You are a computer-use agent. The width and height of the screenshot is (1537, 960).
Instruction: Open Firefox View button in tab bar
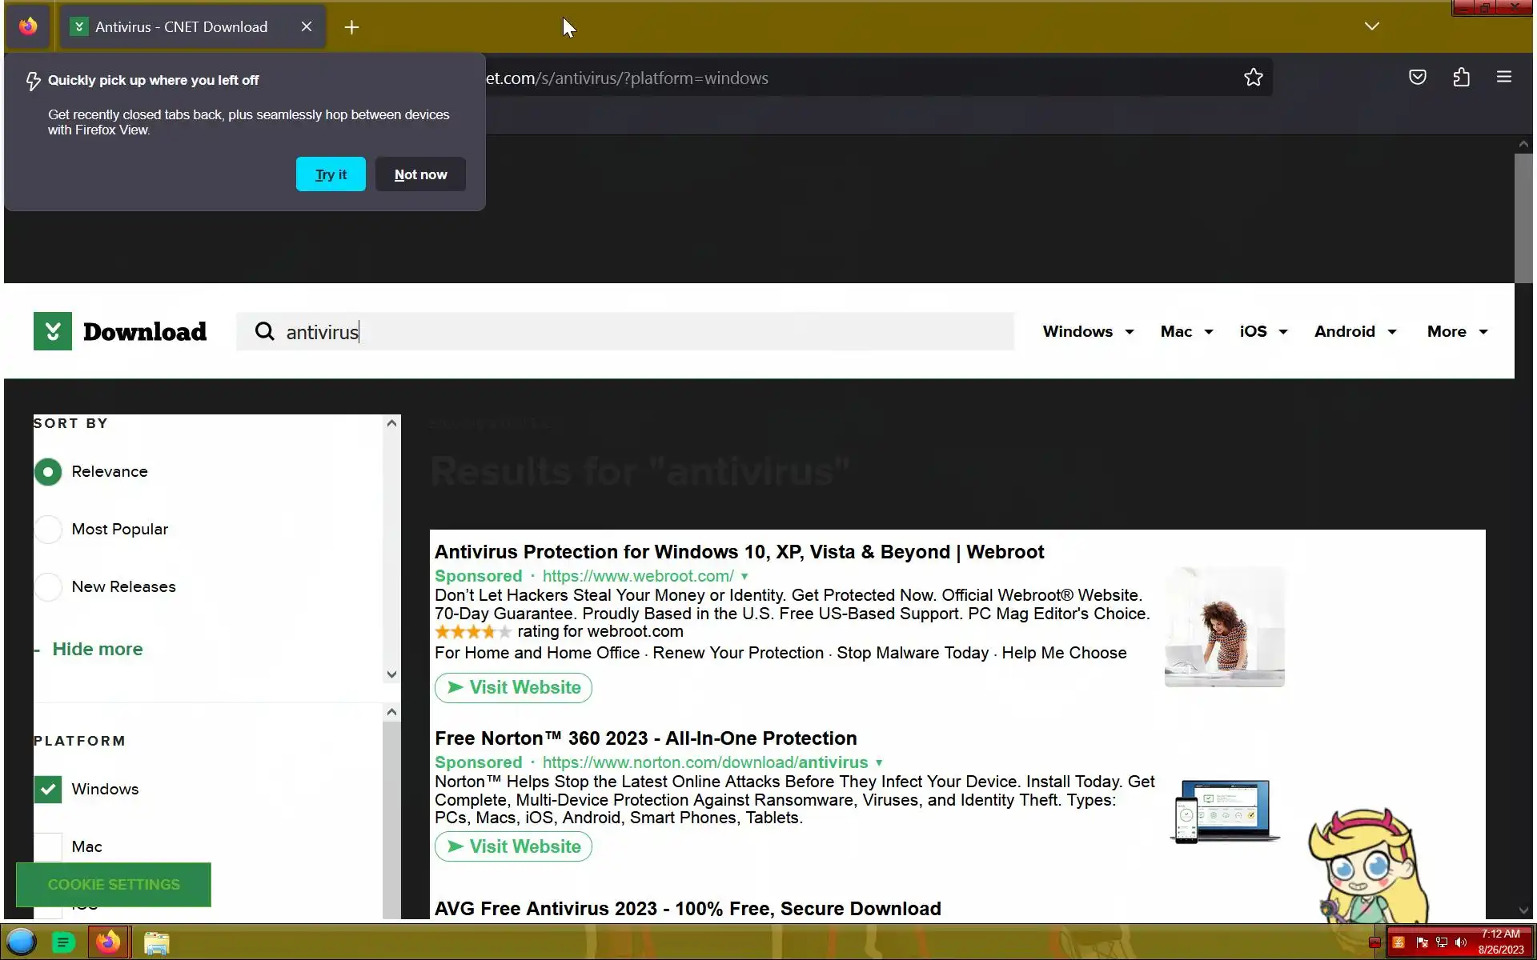tap(28, 26)
